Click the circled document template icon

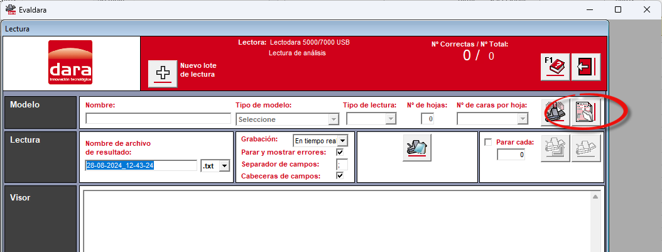pos(586,112)
